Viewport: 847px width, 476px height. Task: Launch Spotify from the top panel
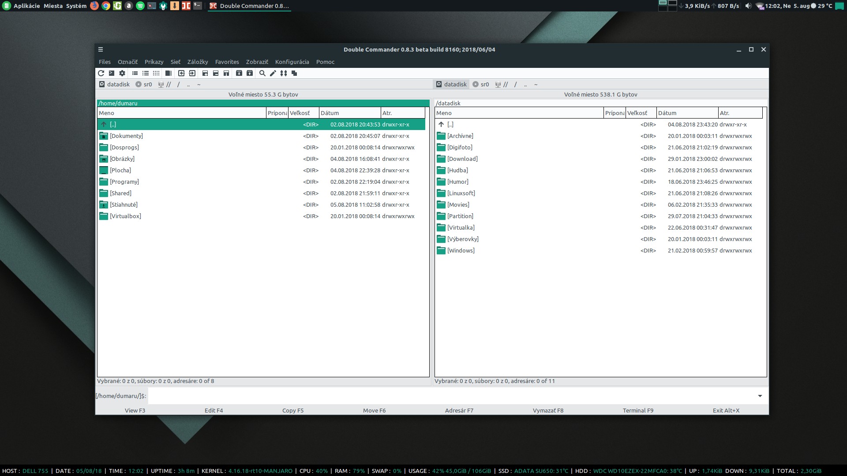point(140,6)
